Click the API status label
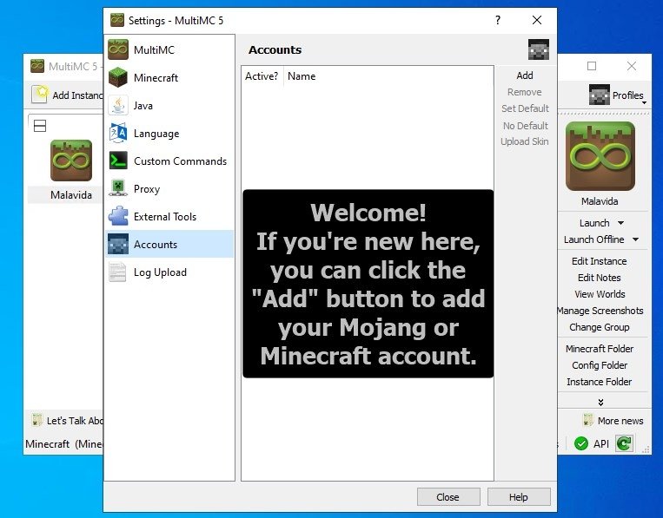This screenshot has width=663, height=518. coord(600,443)
